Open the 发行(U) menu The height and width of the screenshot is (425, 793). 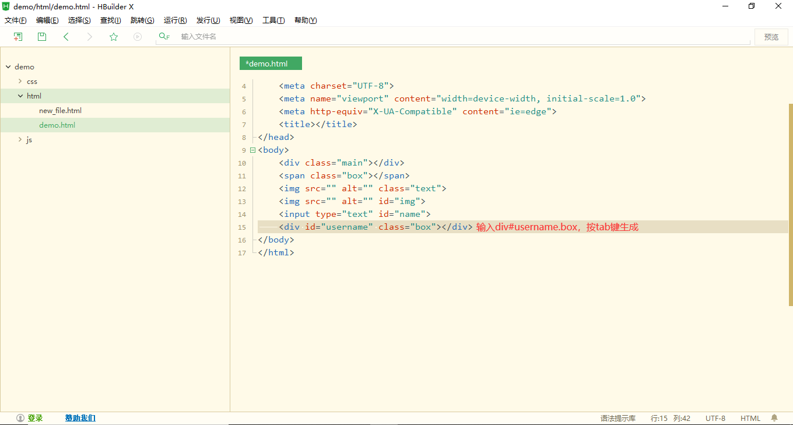[208, 20]
